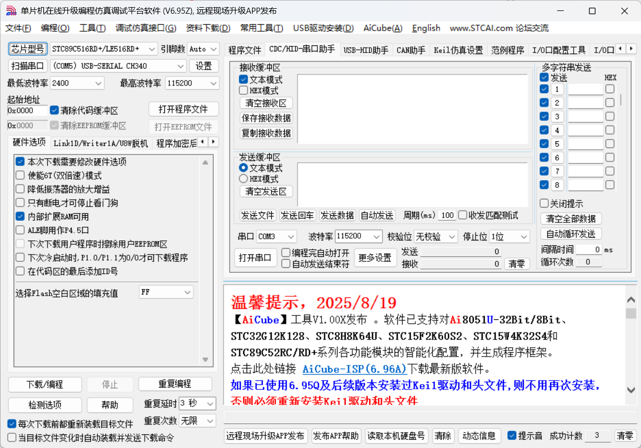Click the receive buffer text area
The image size is (641, 448).
click(413, 109)
